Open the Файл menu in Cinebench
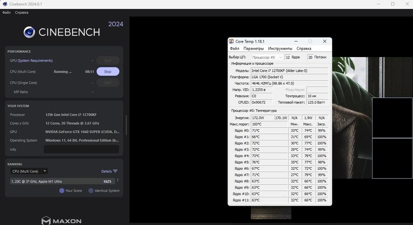 point(6,12)
